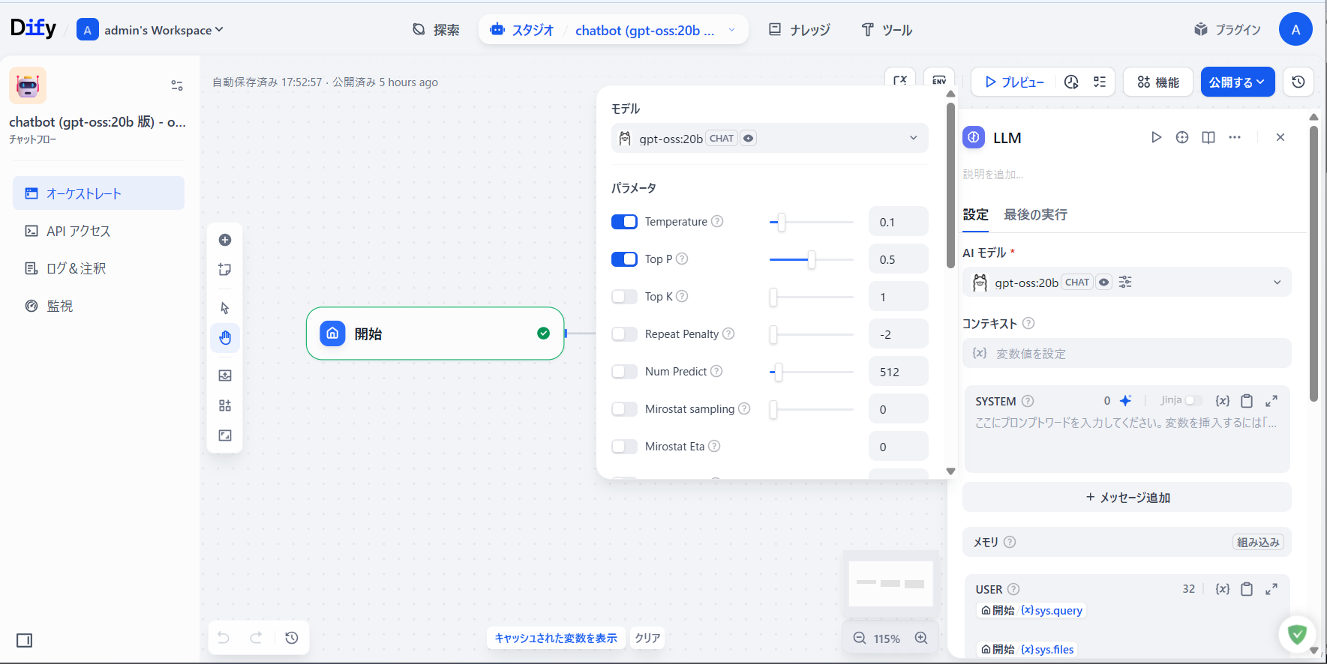Screen dimensions: 1327x664
Task: Enable the Mirostat sampling toggle
Action: [624, 409]
